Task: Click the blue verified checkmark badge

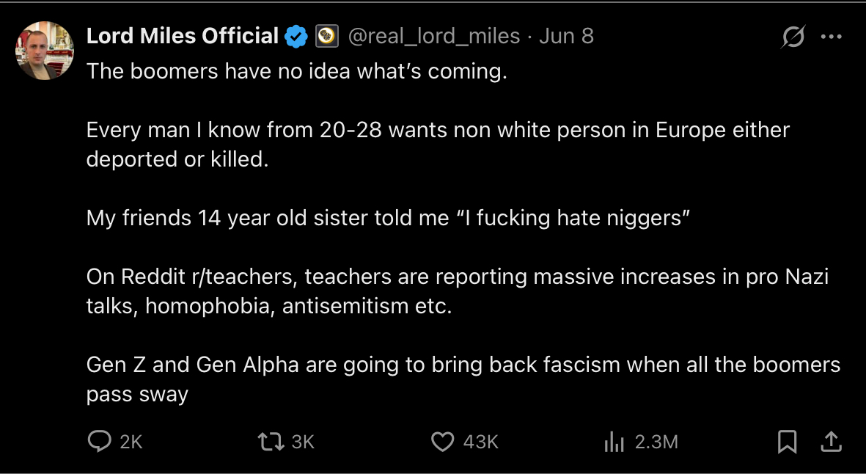Action: click(296, 37)
